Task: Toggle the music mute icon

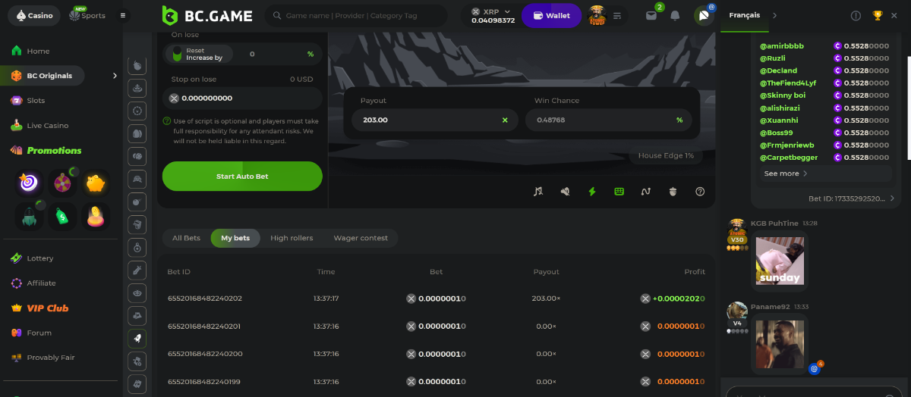Action: (538, 192)
